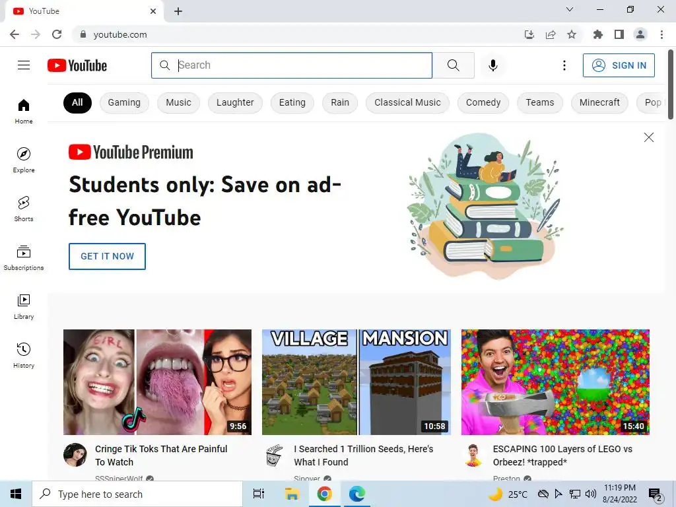Click install app icon in address bar
This screenshot has width=676, height=507.
[529, 34]
